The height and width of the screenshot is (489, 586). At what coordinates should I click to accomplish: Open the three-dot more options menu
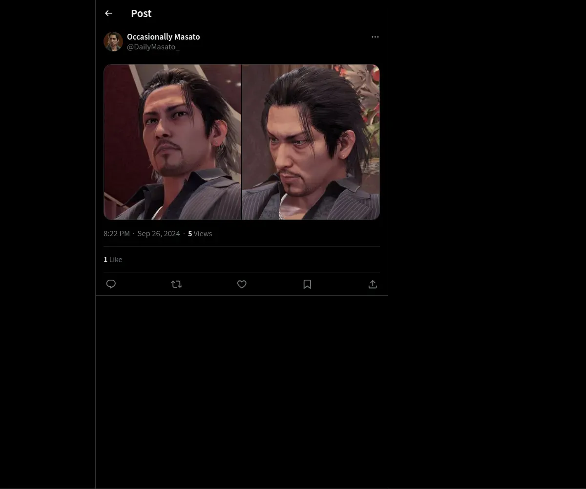(x=375, y=37)
